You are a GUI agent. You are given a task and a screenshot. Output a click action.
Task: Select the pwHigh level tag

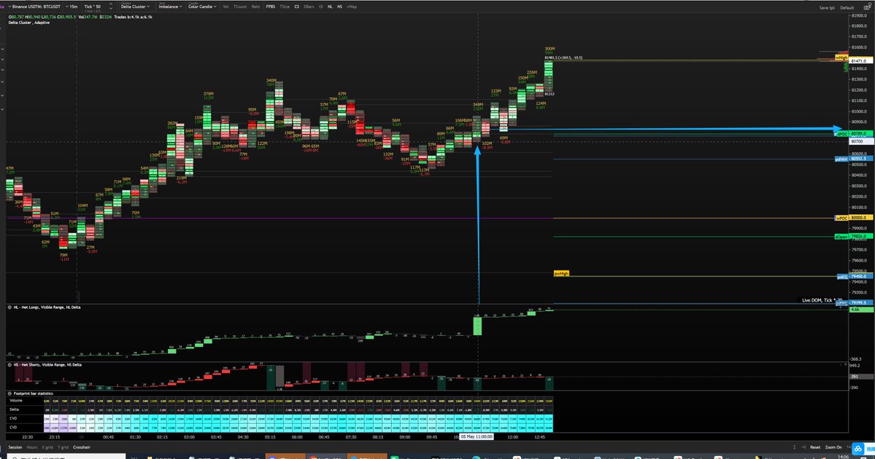click(x=561, y=273)
